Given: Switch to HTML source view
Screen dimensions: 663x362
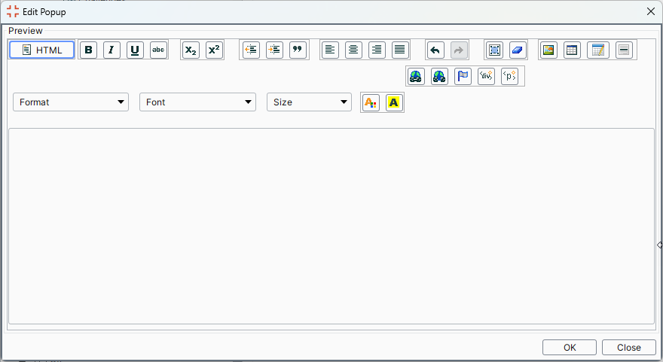Looking at the screenshot, I should 41,50.
